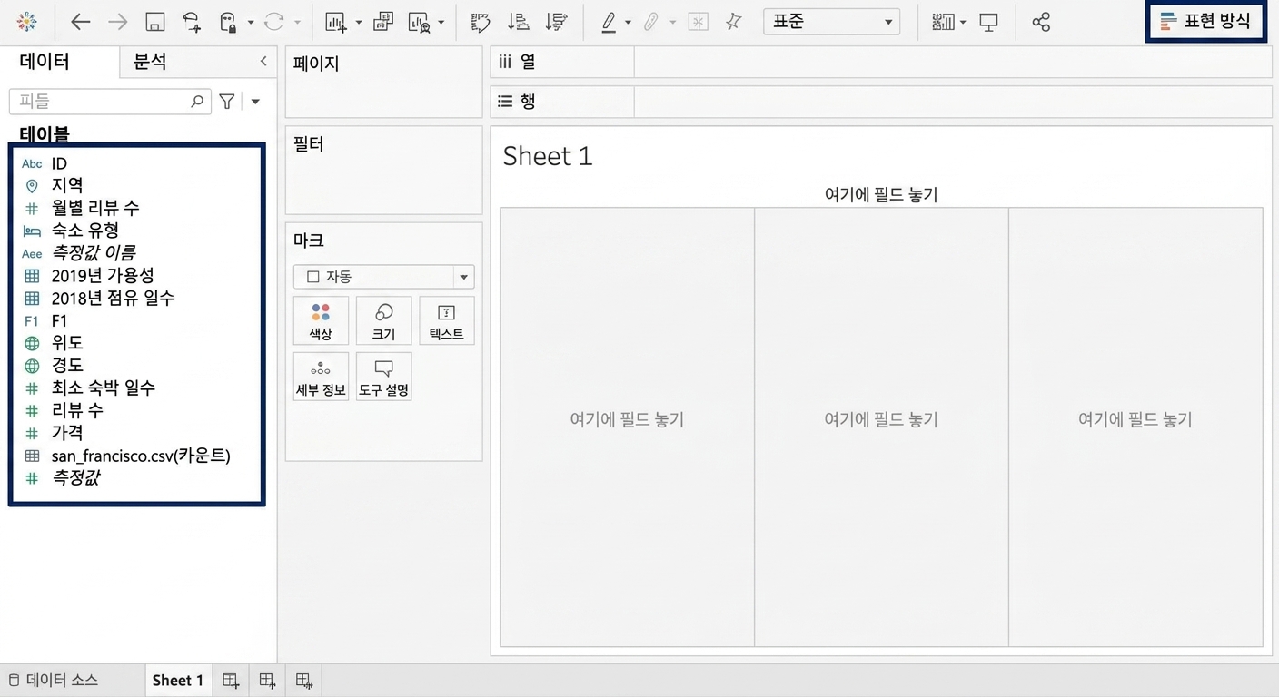Image resolution: width=1279 pixels, height=697 pixels.
Task: Sort ascending using the toolbar icon
Action: point(518,22)
